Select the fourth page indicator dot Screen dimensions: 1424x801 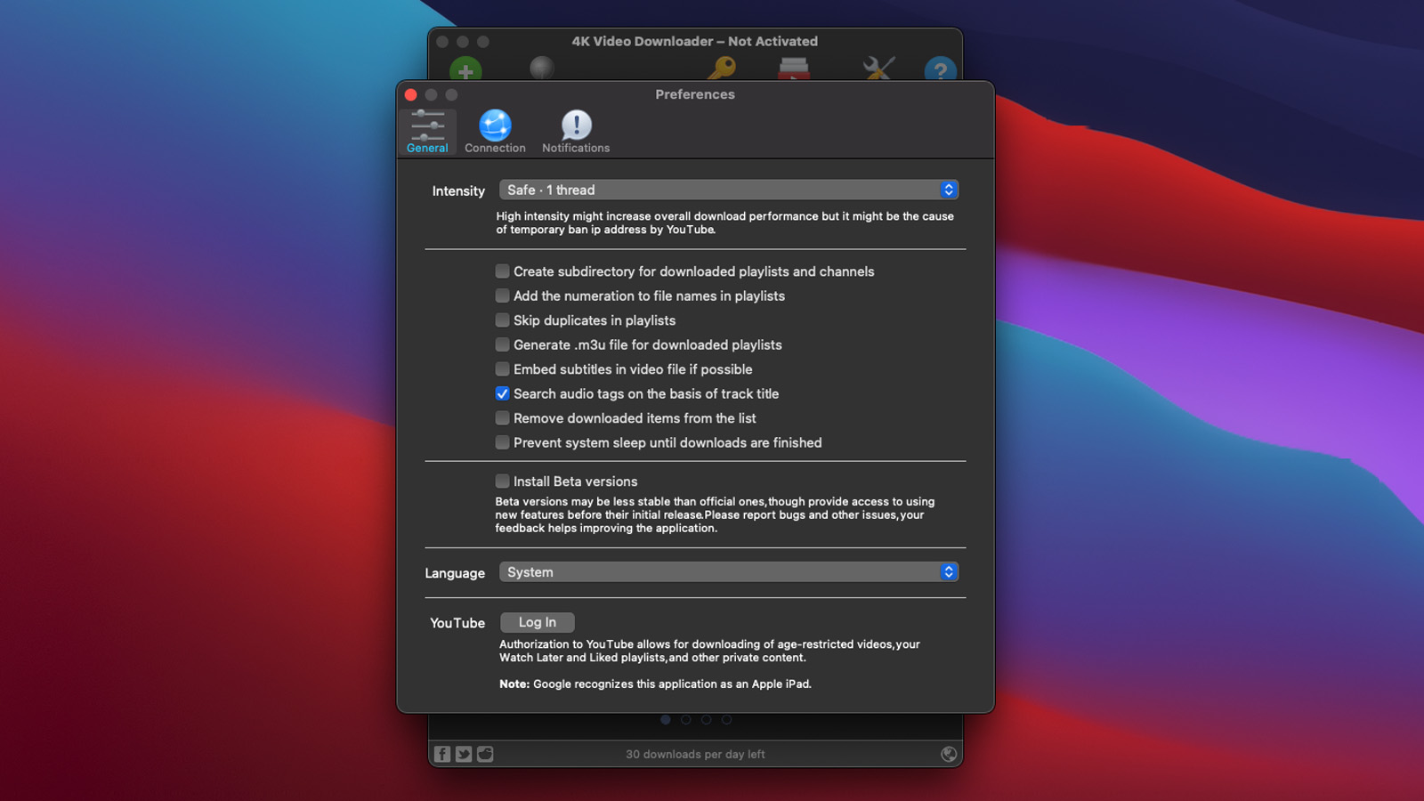pos(727,719)
